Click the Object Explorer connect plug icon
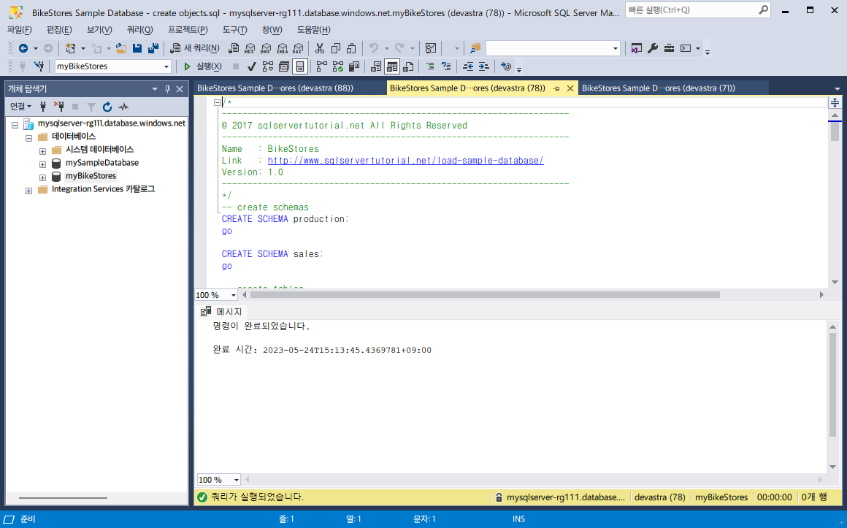847x528 pixels. click(44, 107)
